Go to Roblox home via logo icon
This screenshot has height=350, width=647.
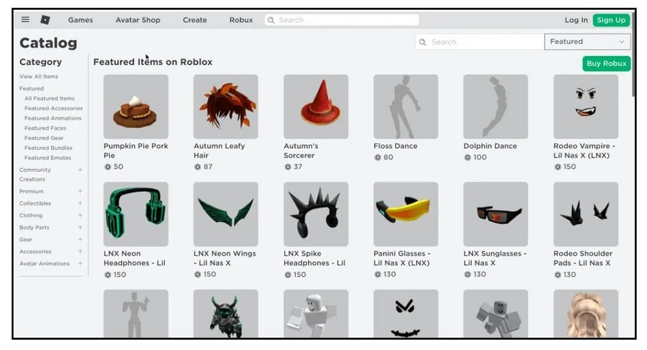45,19
